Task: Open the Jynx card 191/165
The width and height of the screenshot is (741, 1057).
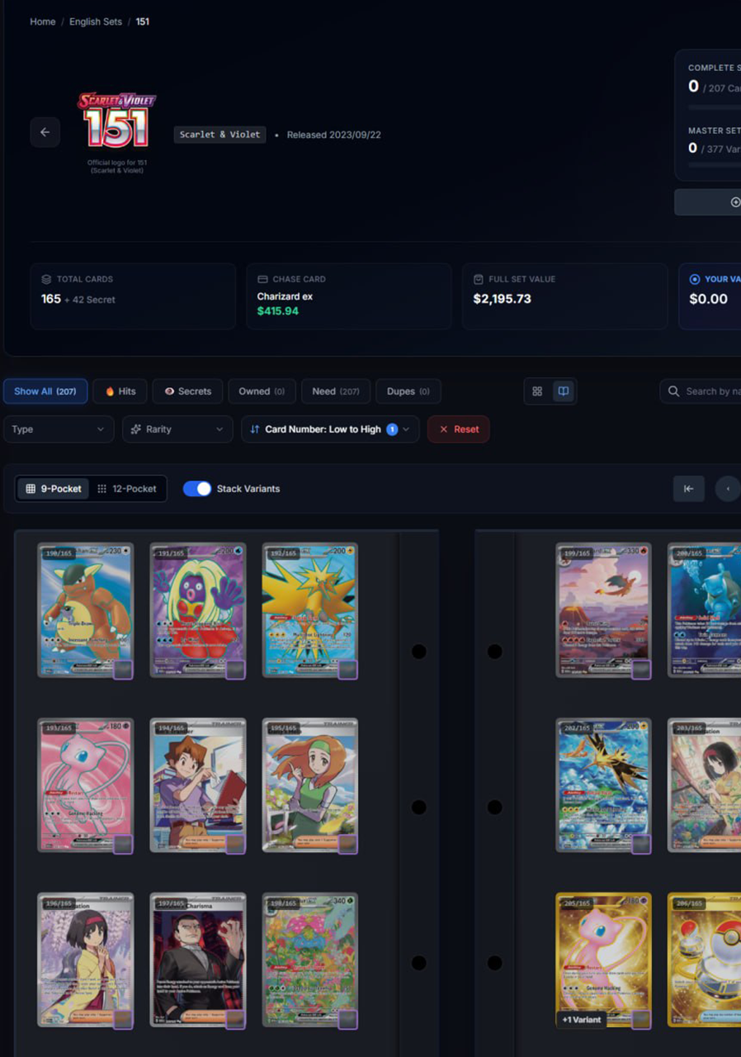Action: coord(198,610)
